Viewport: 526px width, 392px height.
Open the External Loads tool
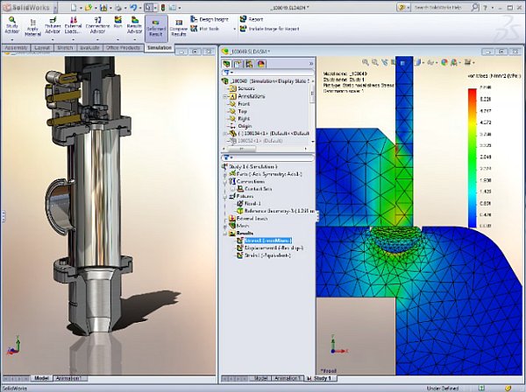74,26
